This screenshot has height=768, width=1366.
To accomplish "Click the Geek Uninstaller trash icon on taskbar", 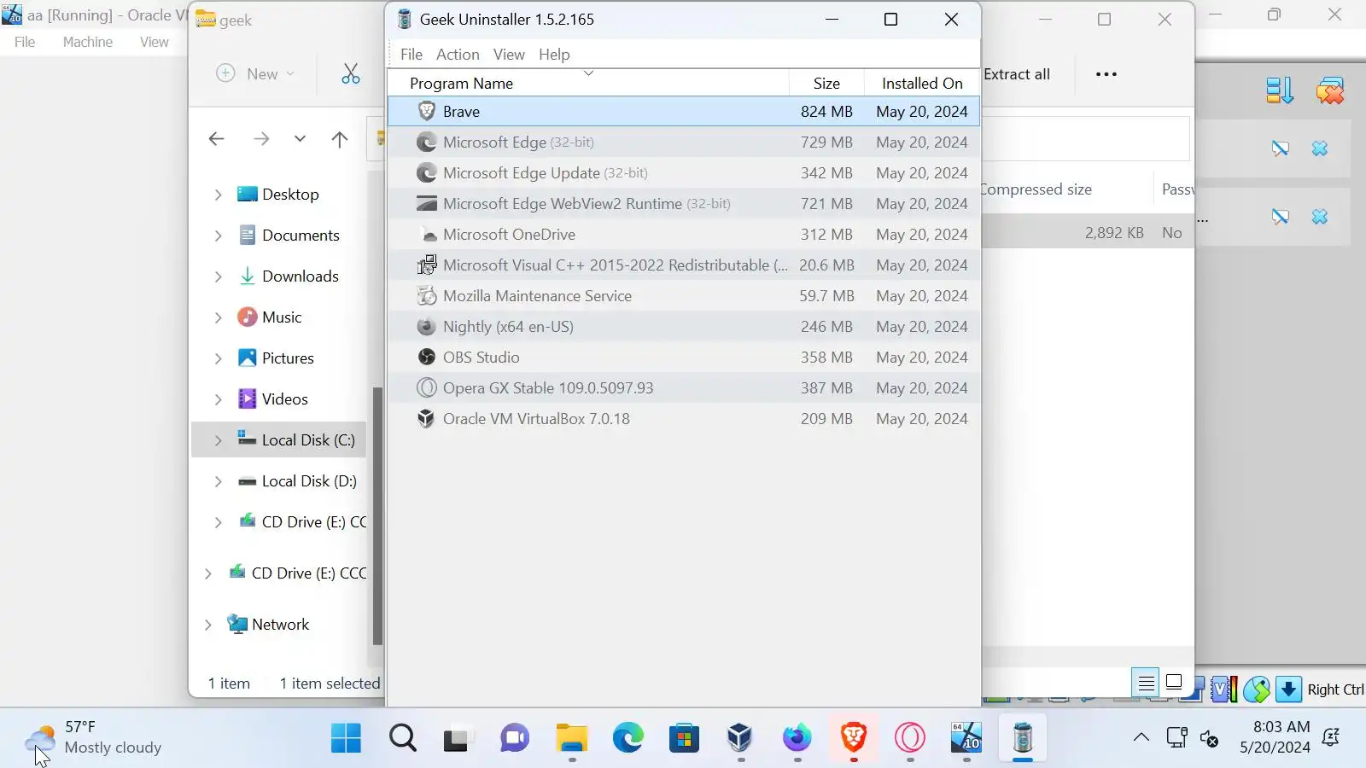I will click(1022, 738).
